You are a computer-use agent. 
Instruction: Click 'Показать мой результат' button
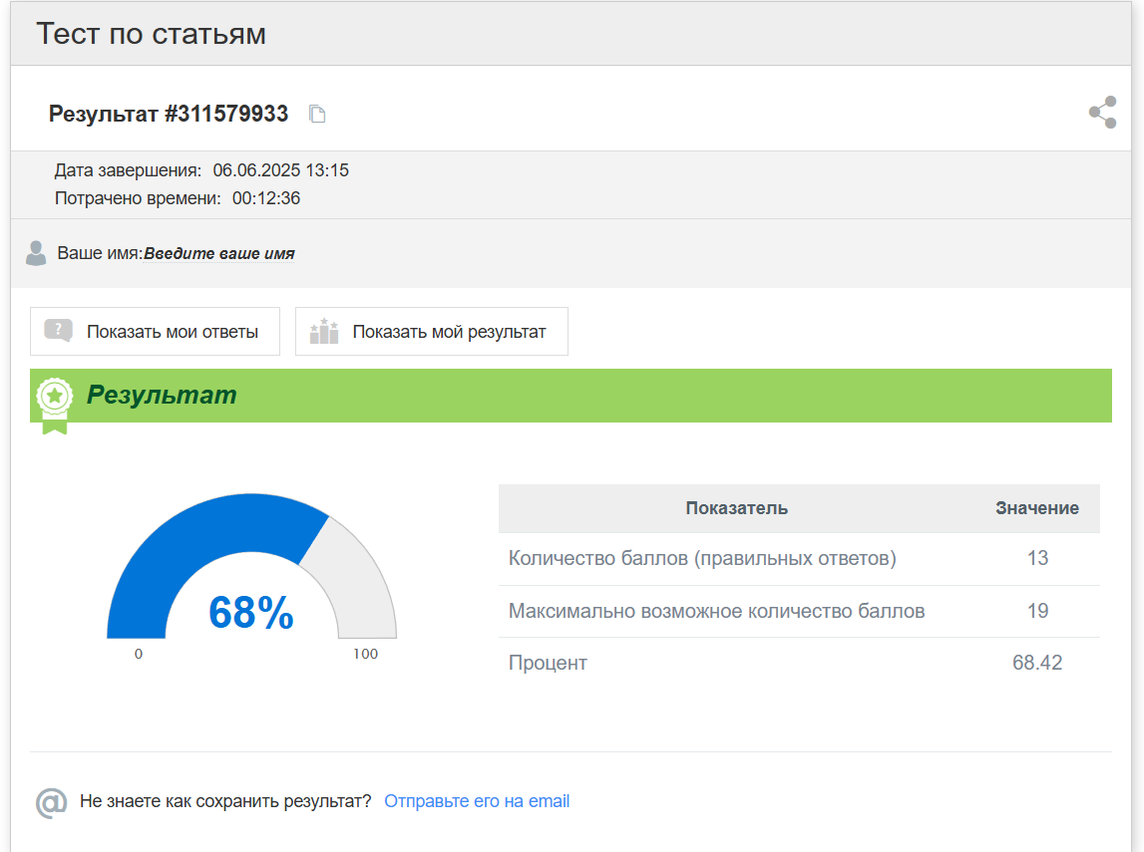click(431, 332)
